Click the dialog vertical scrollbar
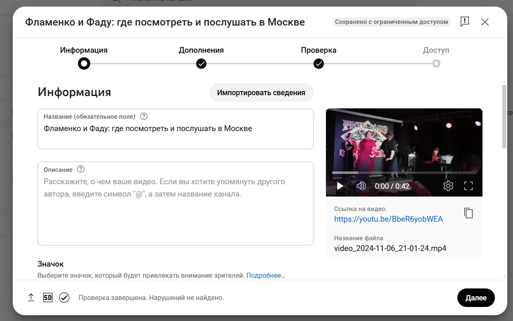Screen dimensions: 513x321 coord(504,116)
